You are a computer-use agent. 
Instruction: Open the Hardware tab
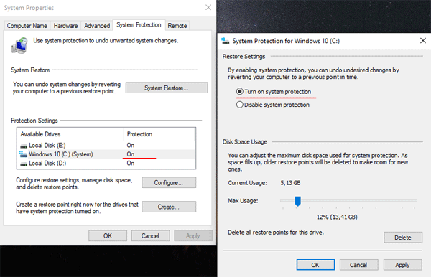pyautogui.click(x=65, y=26)
